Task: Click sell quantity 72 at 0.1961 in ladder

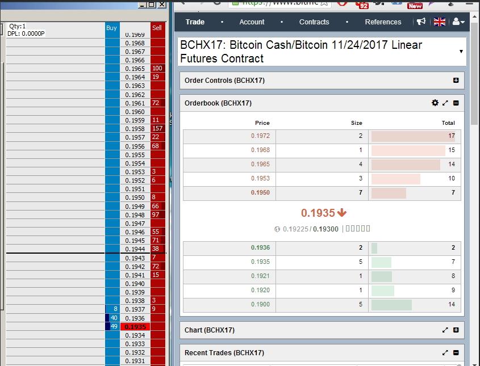Action: [x=156, y=103]
